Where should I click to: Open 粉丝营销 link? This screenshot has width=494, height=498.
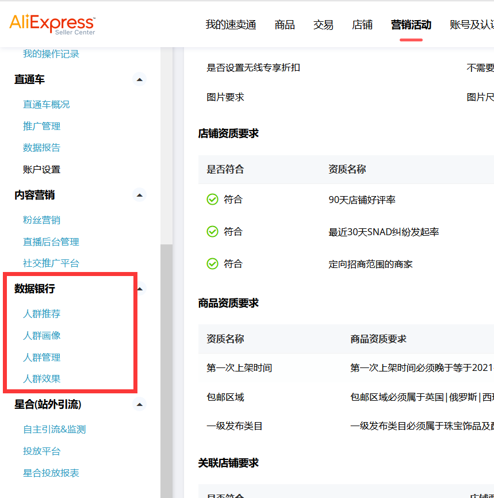click(x=41, y=220)
